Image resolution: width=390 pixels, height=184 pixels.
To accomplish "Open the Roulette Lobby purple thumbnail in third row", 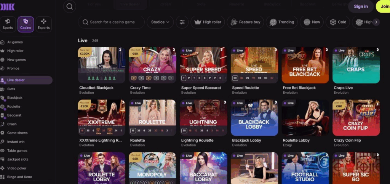I will pos(101,168).
